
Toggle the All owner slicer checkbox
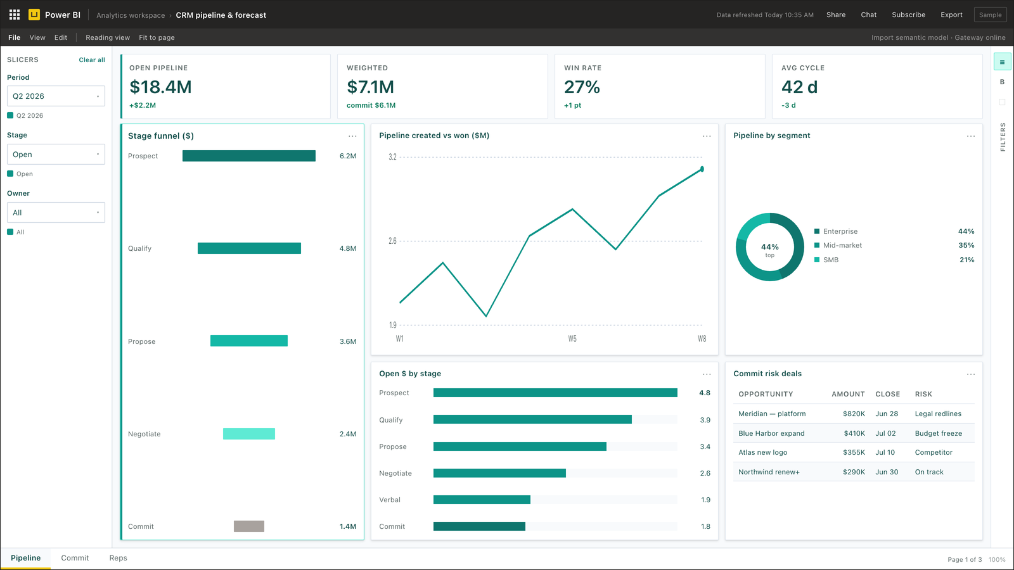[x=10, y=232]
